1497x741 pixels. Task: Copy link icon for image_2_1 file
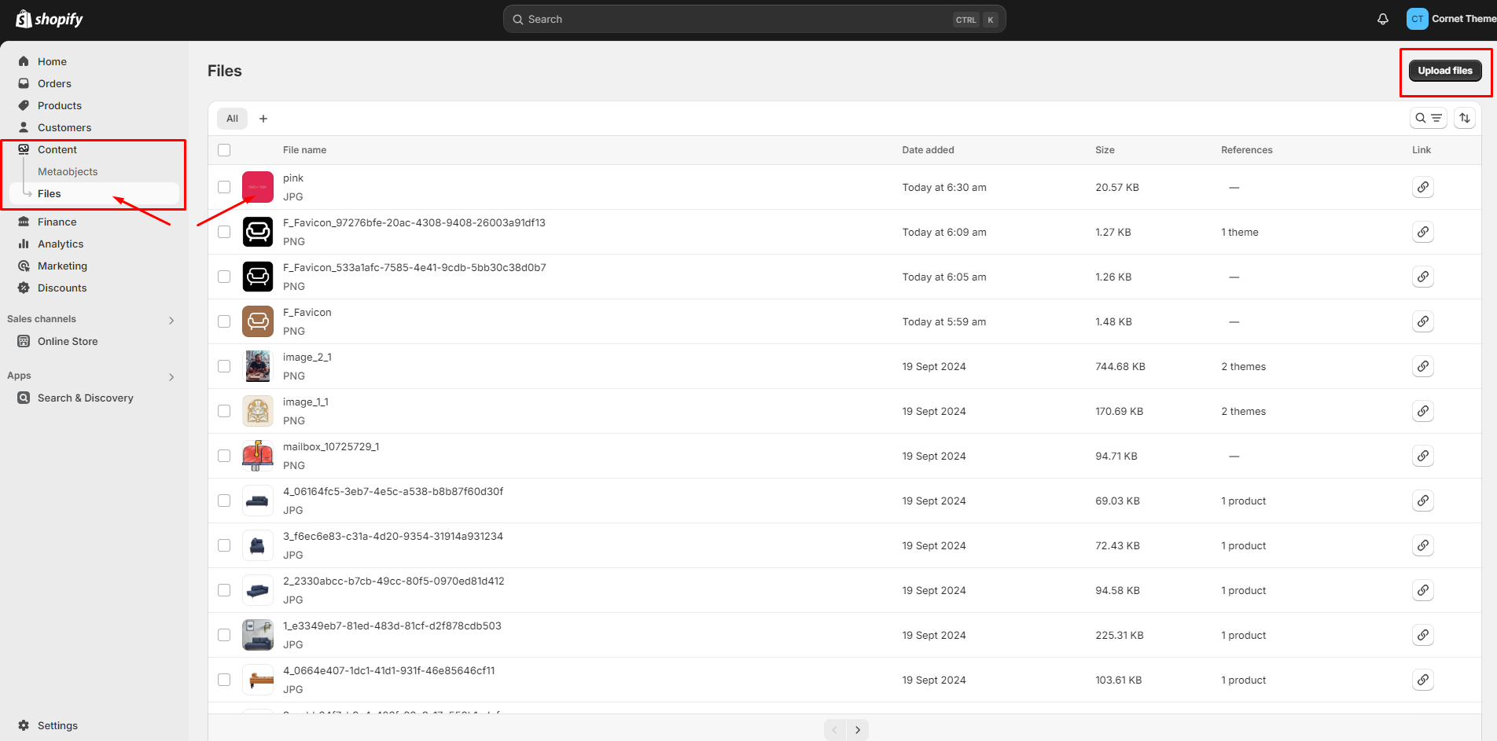point(1422,366)
